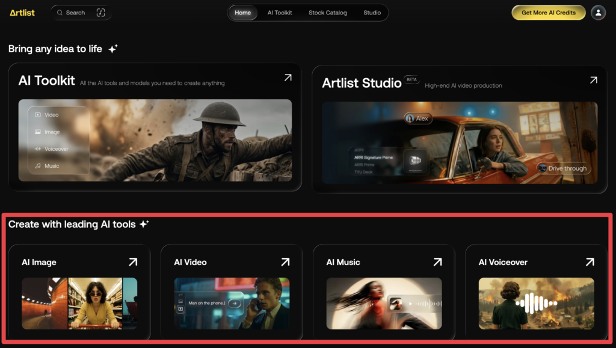Click the magnifier icon in the search bar
Viewport: 616px width, 348px height.
(x=60, y=13)
